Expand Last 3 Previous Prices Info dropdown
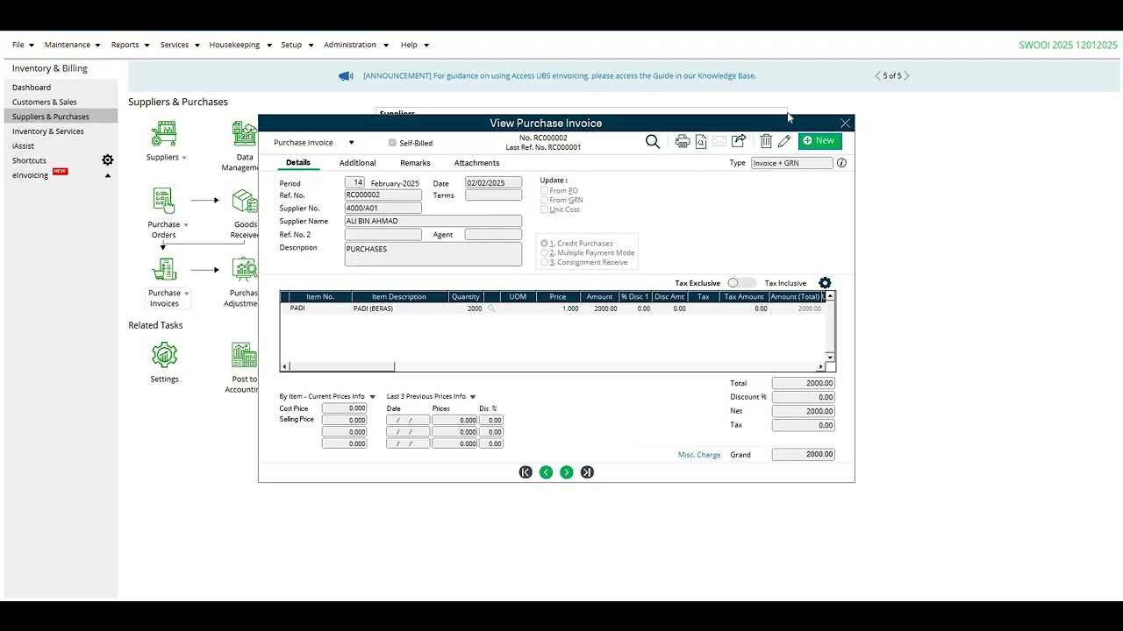Image resolution: width=1123 pixels, height=631 pixels. pos(473,397)
